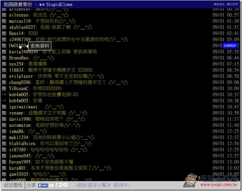Click username kara801
Image resolution: width=242 pixels, height=191 pixels.
tap(17, 168)
